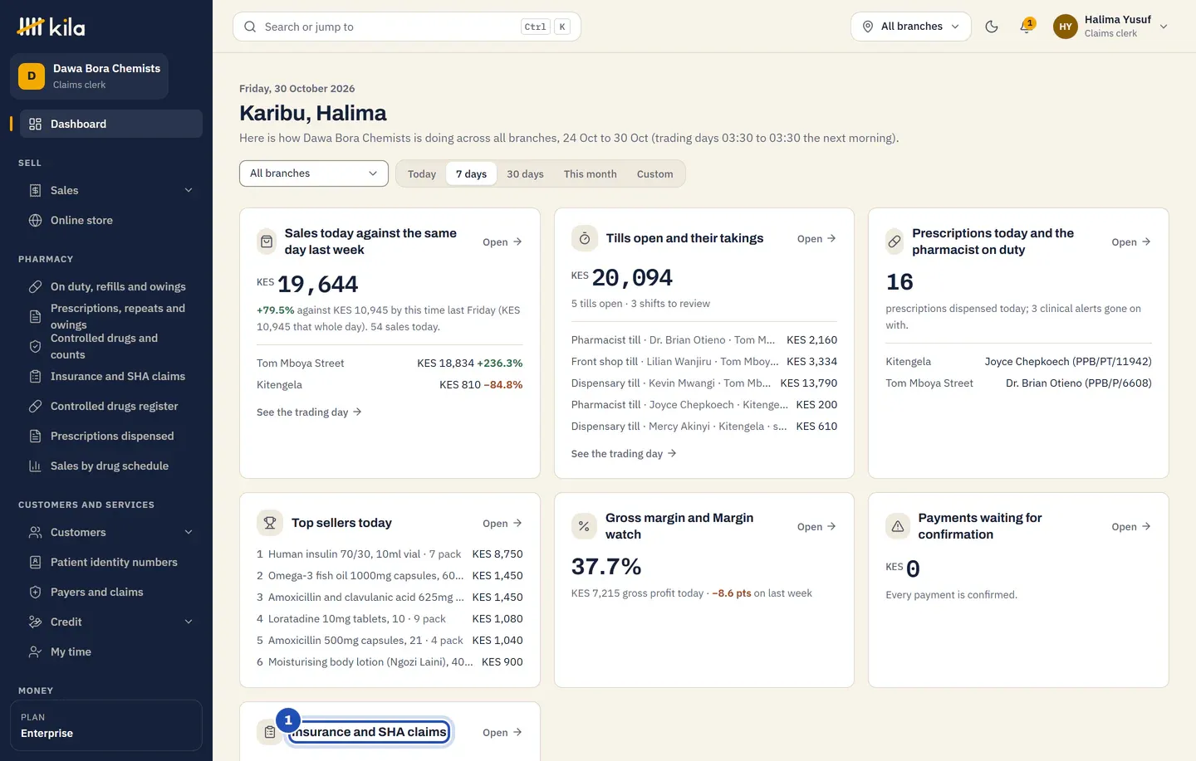Select the 7 days range tab

471,173
